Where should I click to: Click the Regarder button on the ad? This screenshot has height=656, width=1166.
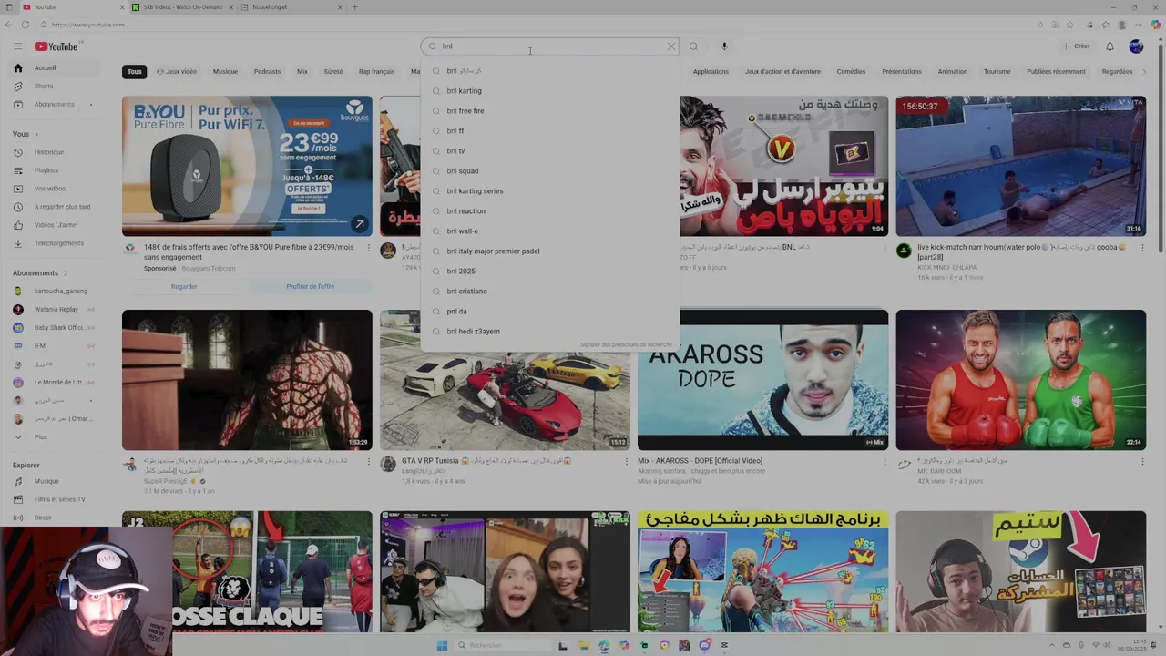[184, 287]
